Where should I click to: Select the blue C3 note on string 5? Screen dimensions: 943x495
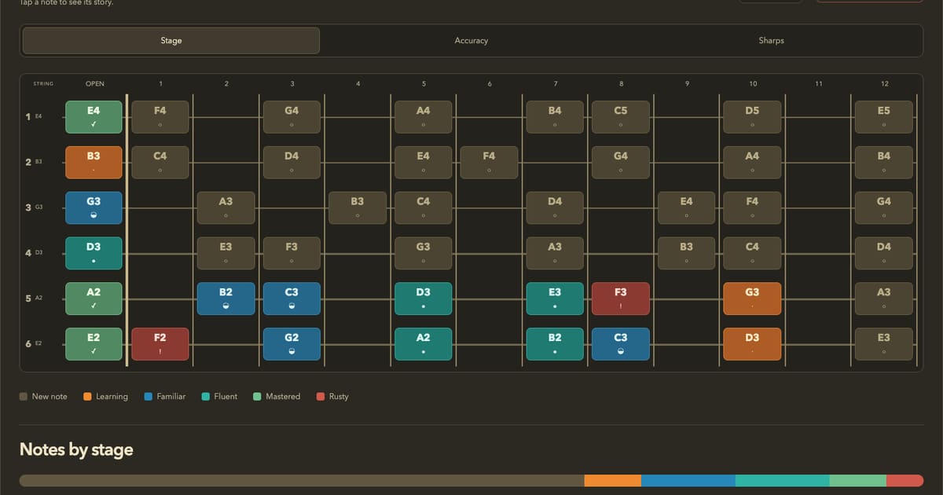coord(292,299)
